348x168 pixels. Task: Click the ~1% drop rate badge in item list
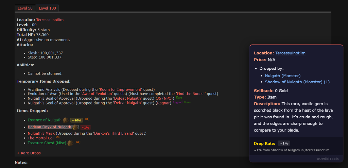[x=85, y=127]
